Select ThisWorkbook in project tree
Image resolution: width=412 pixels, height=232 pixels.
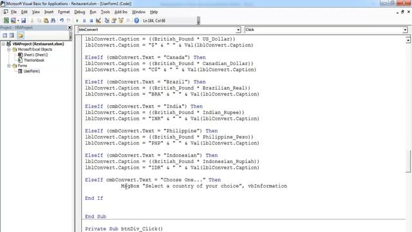tap(34, 60)
